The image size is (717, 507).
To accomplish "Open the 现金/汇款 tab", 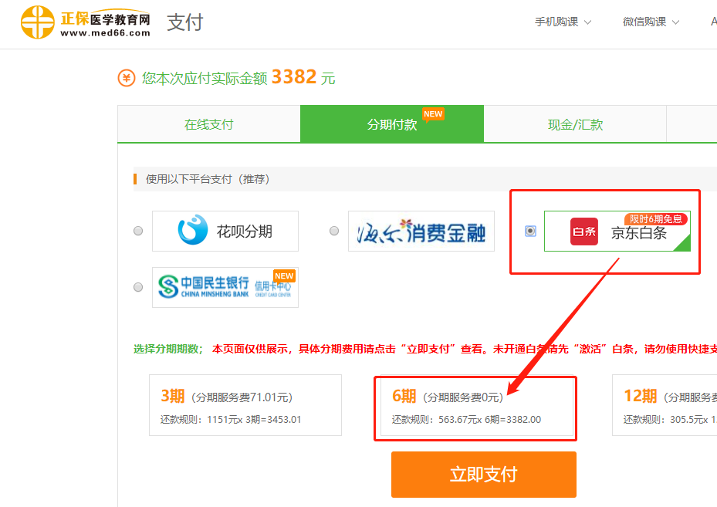I will click(575, 124).
